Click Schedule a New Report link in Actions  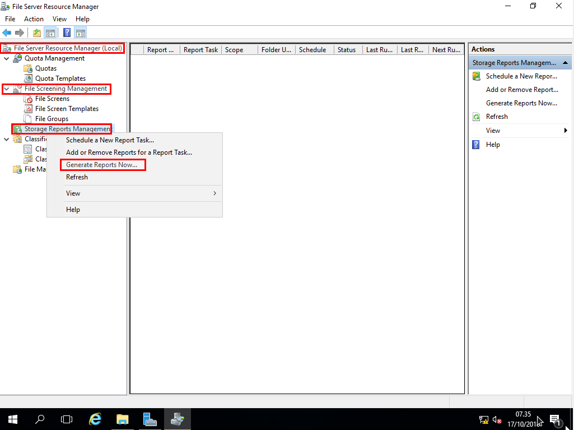pos(522,76)
